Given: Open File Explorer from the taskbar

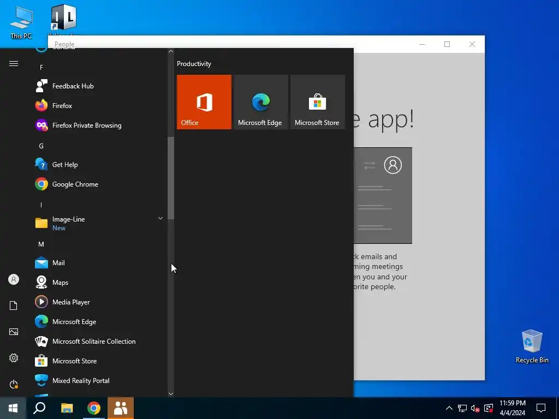Looking at the screenshot, I should tap(67, 408).
